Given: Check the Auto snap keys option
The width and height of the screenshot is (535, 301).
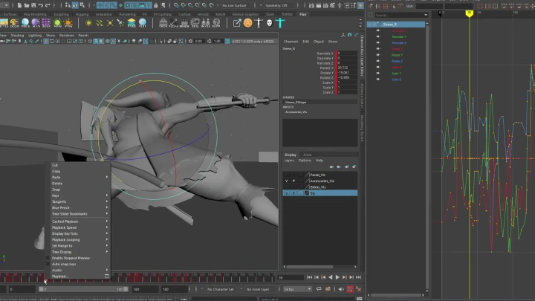Looking at the screenshot, I should coord(48,264).
